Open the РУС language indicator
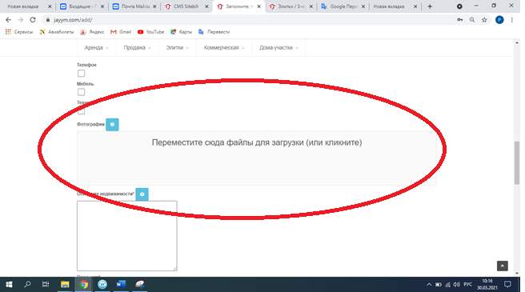 tap(467, 285)
